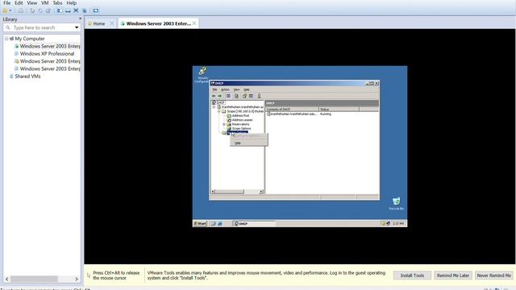The width and height of the screenshot is (516, 290).
Task: Select the first Windows Server 2003 VM
Action: pos(50,47)
